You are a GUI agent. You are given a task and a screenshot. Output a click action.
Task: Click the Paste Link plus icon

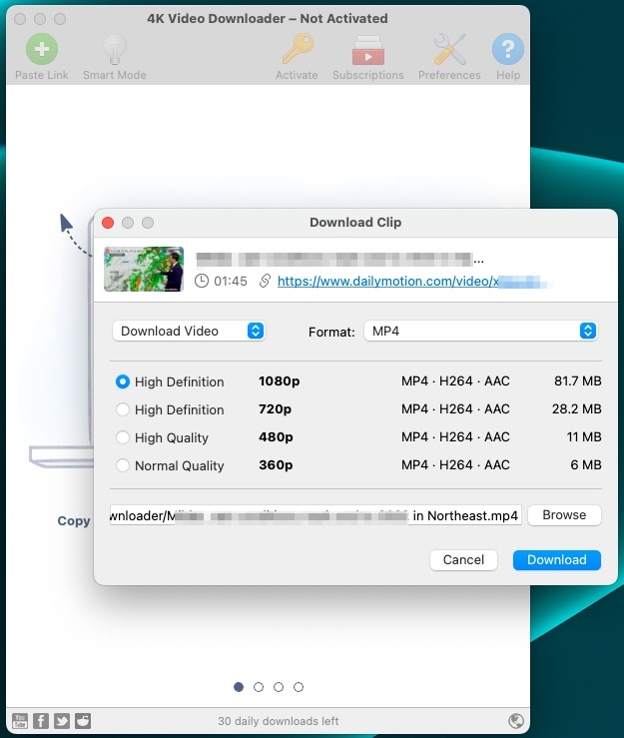coord(42,49)
